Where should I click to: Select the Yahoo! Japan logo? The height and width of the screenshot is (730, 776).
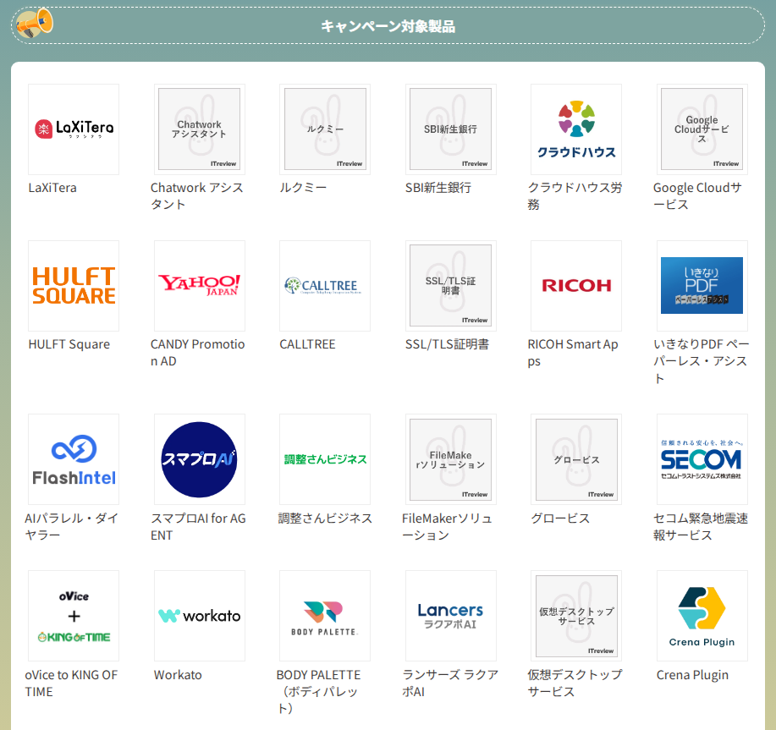[x=200, y=286]
